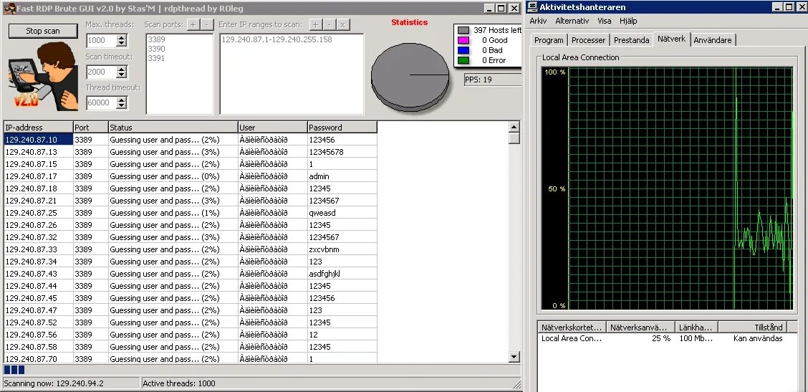This screenshot has width=808, height=392.
Task: Switch to the Användare tab
Action: point(713,40)
